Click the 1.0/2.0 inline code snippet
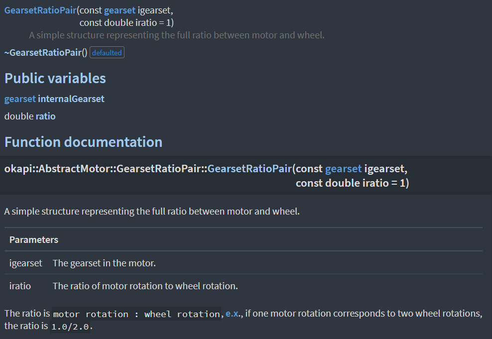Image resolution: width=492 pixels, height=339 pixels. click(x=70, y=327)
